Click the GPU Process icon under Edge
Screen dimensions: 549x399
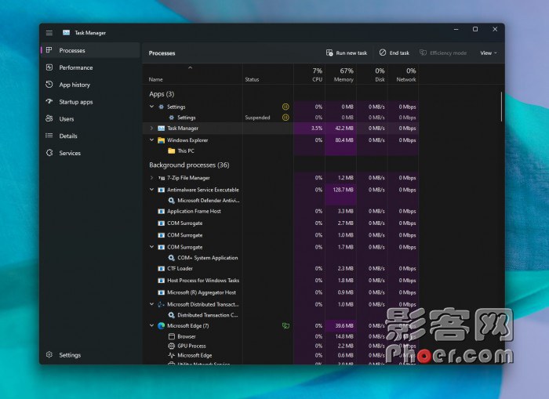[x=171, y=346]
